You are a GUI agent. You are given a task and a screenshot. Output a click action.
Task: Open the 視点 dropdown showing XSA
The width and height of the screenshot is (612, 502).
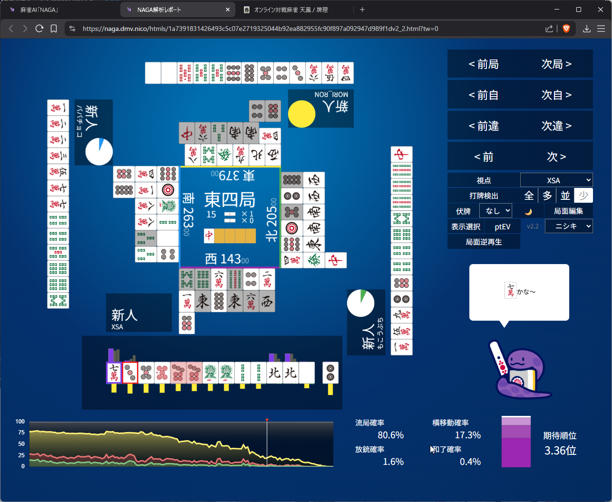pyautogui.click(x=556, y=180)
